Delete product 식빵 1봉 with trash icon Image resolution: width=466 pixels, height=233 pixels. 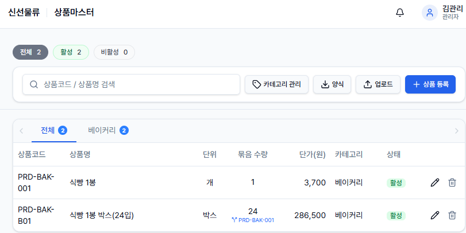(452, 182)
